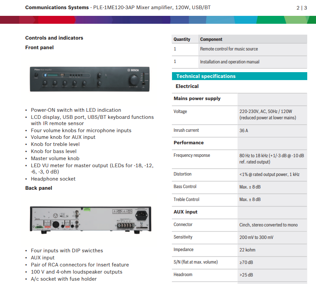Image resolution: width=316 pixels, height=284 pixels.
Task: Click the USB port on the front panel
Action: pyautogui.click(x=62, y=75)
